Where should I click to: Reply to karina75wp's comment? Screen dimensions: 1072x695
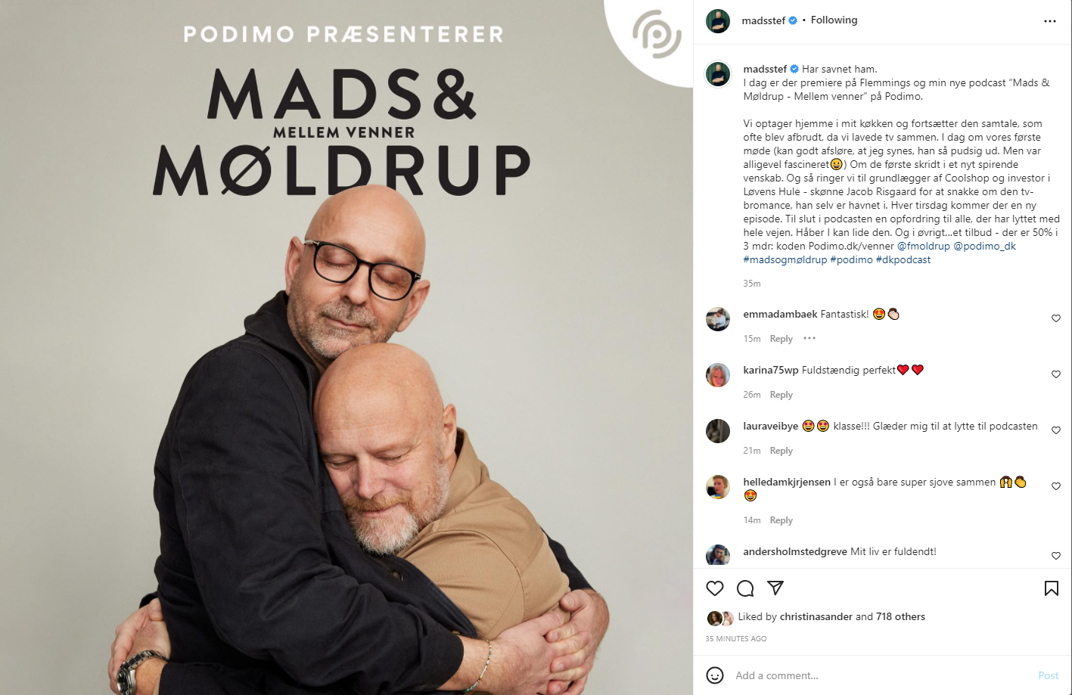[781, 395]
